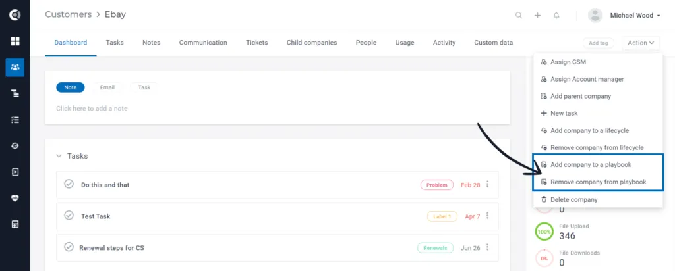Open the Do this and that task title
The height and width of the screenshot is (271, 675).
pyautogui.click(x=105, y=185)
